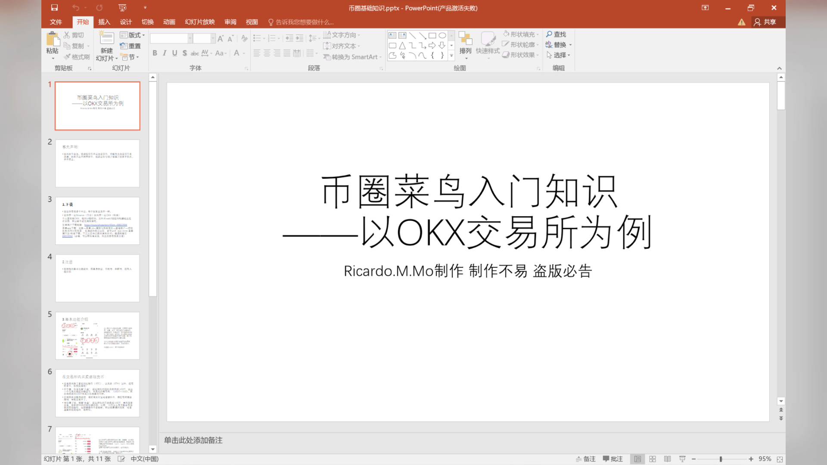Viewport: 827px width, 465px height.
Task: Click the zoom out minus button
Action: tap(693, 459)
